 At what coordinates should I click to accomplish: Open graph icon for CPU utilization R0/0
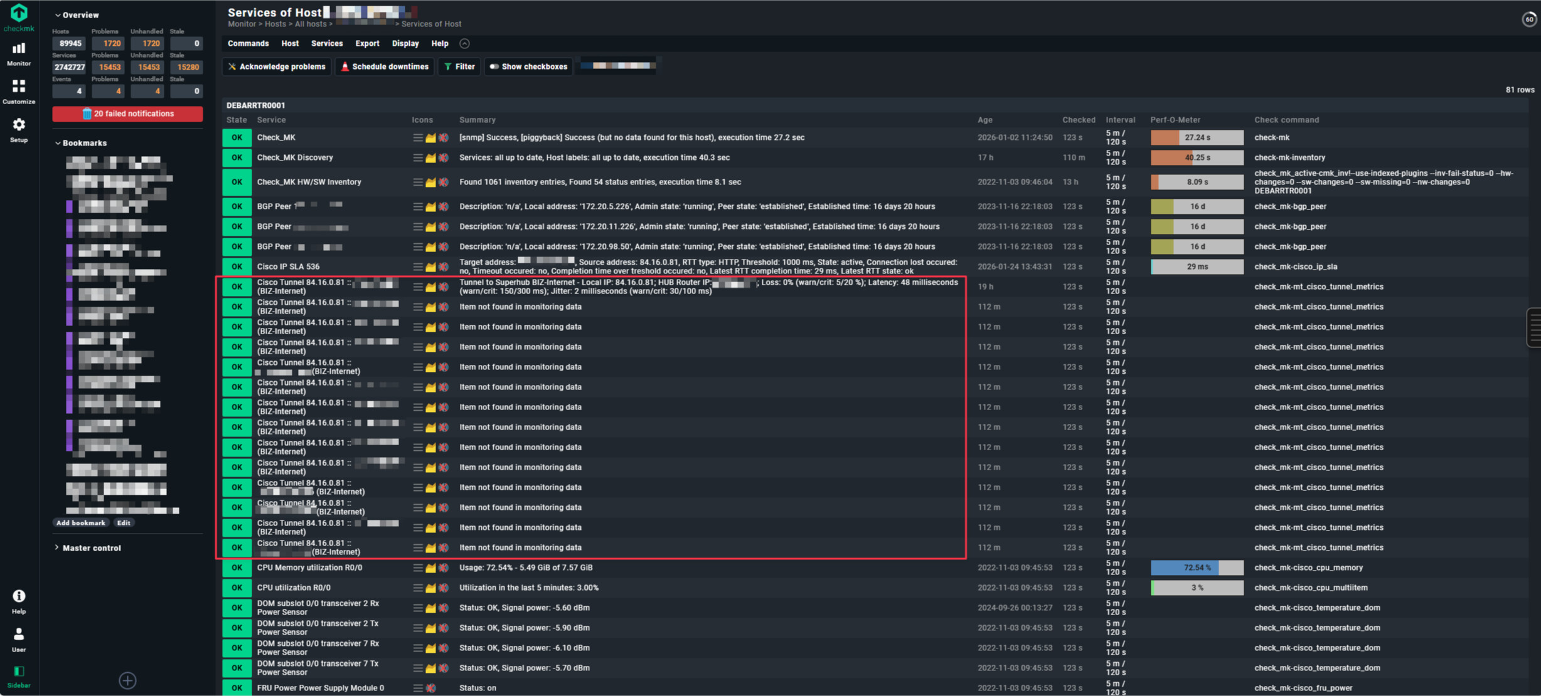click(x=430, y=588)
